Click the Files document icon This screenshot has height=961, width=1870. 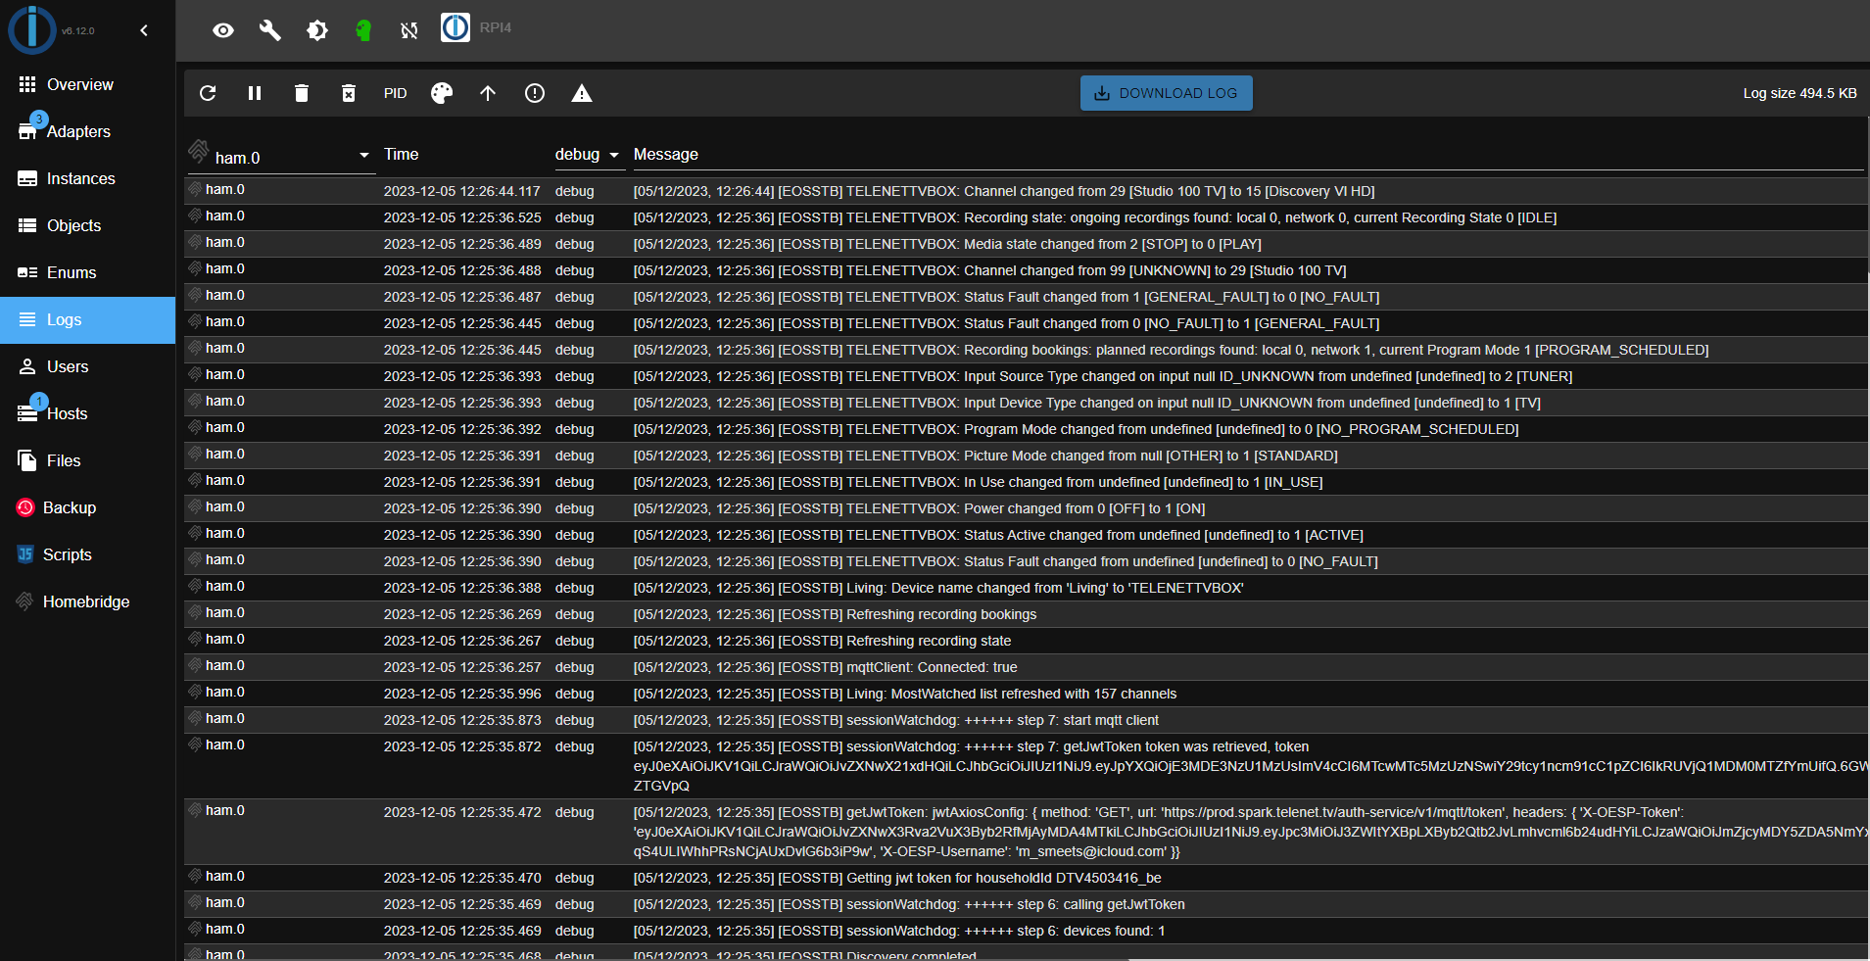point(27,460)
